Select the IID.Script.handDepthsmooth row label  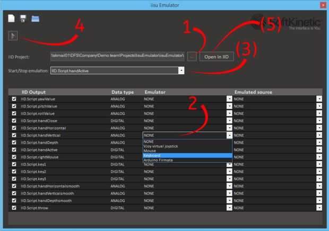pyautogui.click(x=46, y=201)
